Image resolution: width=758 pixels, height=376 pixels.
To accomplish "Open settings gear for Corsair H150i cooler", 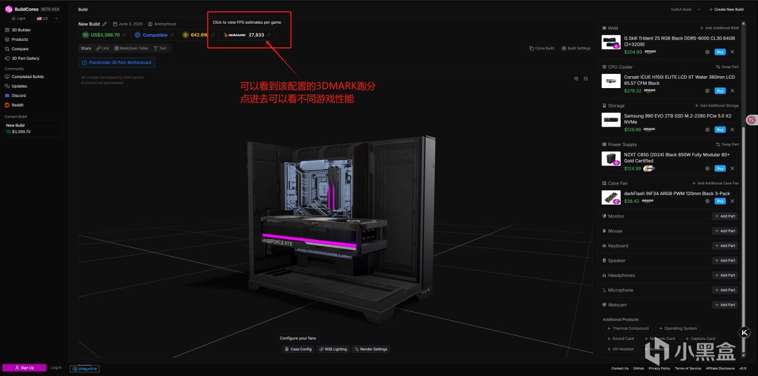I will [707, 91].
